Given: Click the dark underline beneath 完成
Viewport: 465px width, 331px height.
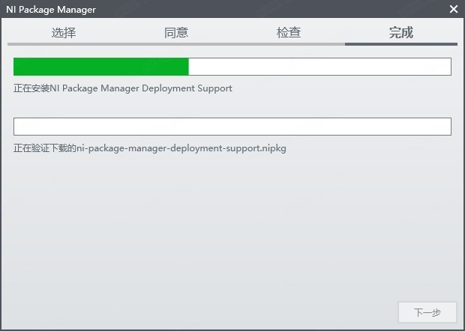Looking at the screenshot, I should coord(401,44).
